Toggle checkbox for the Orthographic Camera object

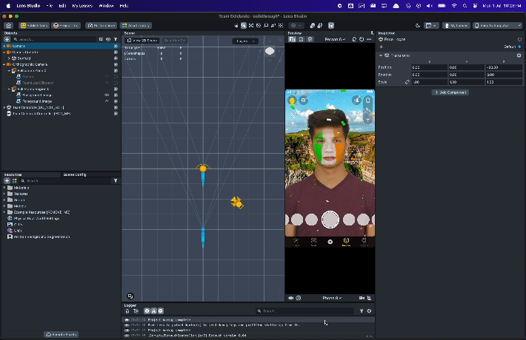click(116, 64)
